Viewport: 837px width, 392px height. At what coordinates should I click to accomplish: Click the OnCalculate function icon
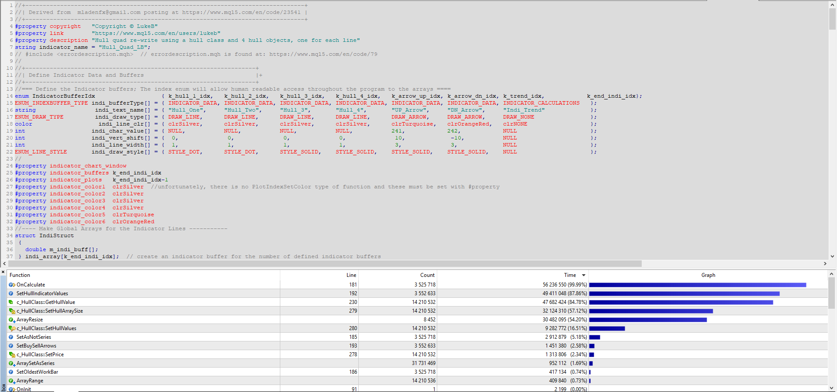pos(12,285)
